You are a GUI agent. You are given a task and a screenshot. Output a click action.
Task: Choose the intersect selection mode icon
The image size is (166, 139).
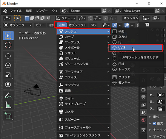[48, 18]
